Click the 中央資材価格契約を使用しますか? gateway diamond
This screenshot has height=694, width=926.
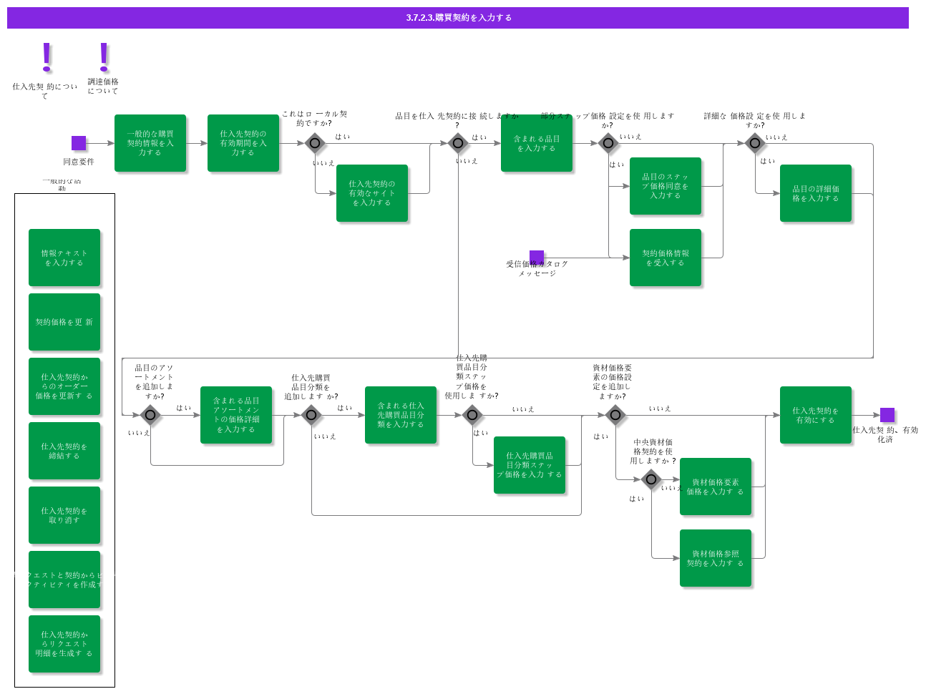coord(651,479)
